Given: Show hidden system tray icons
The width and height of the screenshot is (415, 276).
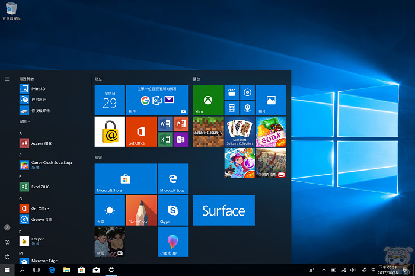Looking at the screenshot, I should tap(324, 270).
